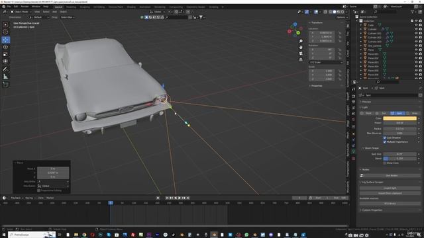
Task: Toggle visibility of Collection eye icon
Action: [x=416, y=20]
